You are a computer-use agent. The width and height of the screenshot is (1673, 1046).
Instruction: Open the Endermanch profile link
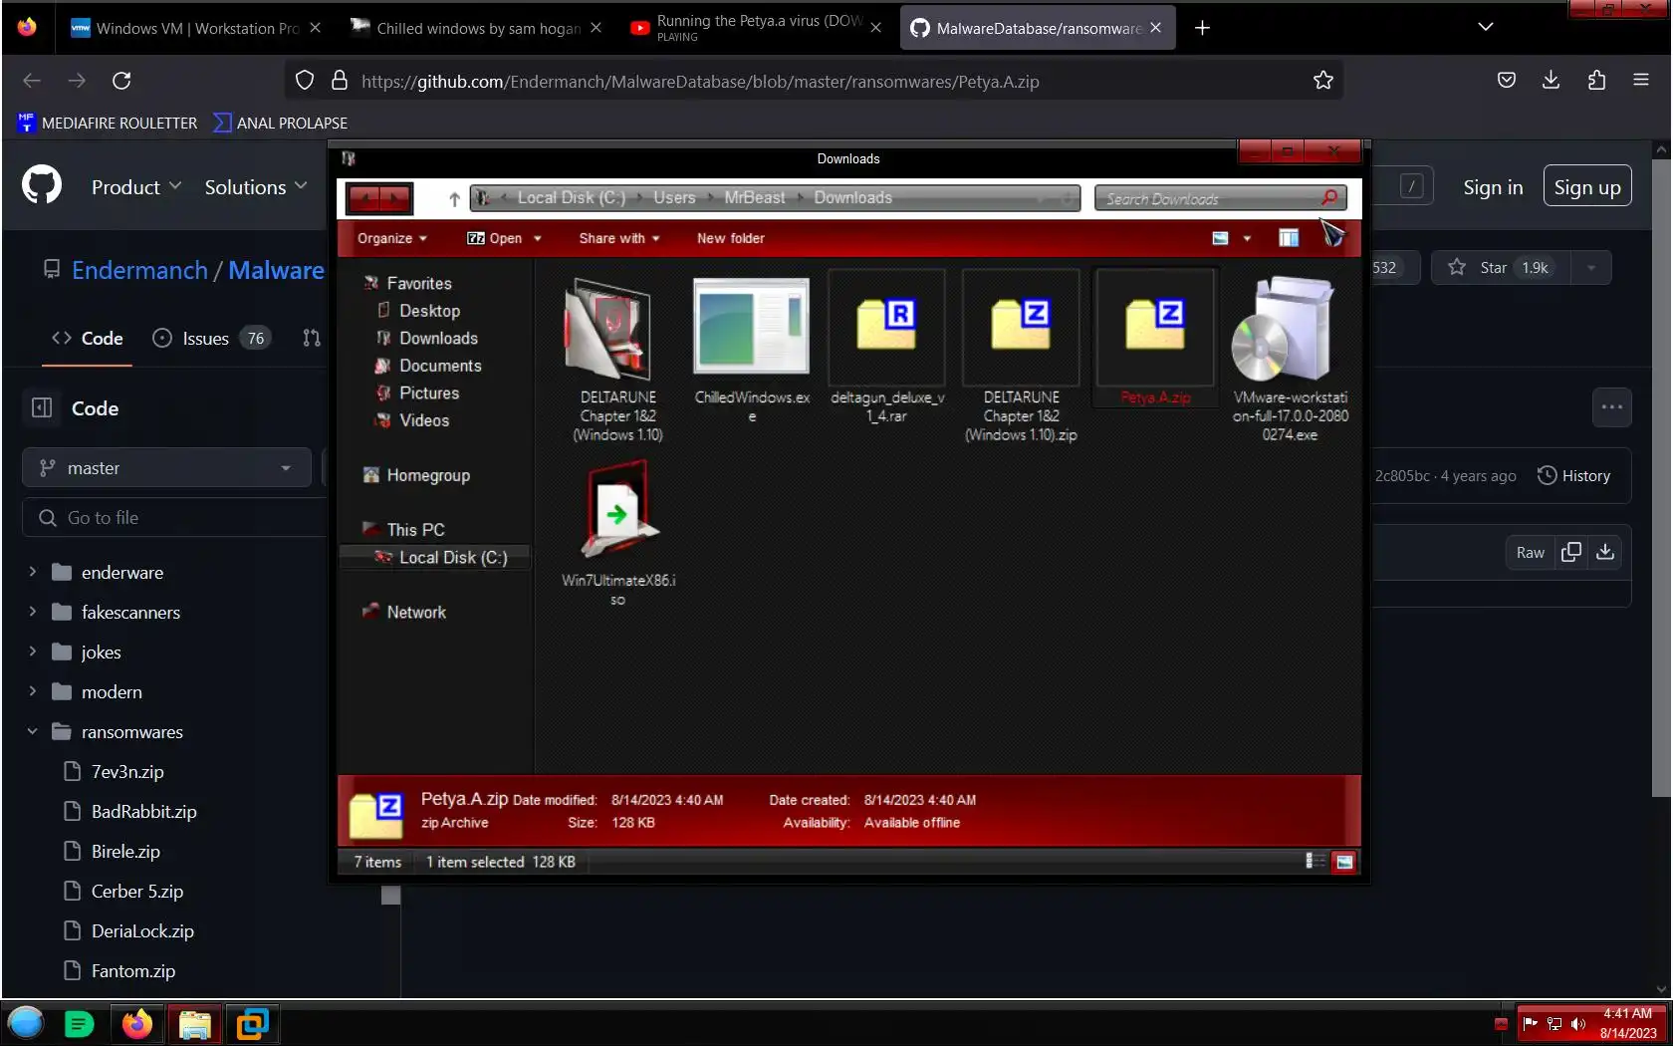(139, 270)
